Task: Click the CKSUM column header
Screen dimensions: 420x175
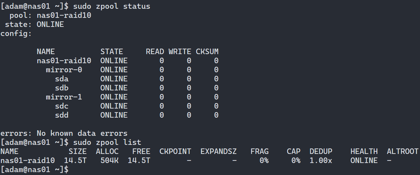Action: click(x=207, y=52)
